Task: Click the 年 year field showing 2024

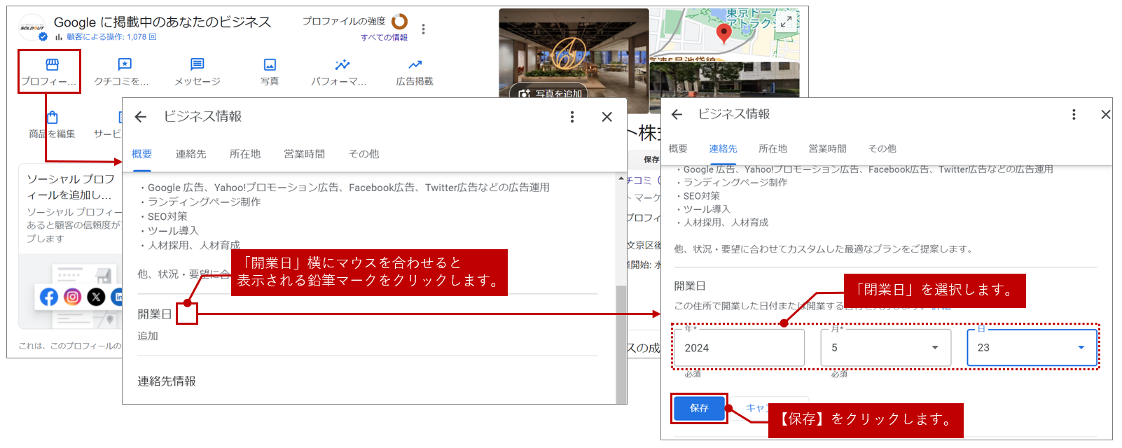Action: (739, 348)
